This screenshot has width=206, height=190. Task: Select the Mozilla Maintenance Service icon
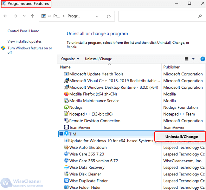coord(66,101)
